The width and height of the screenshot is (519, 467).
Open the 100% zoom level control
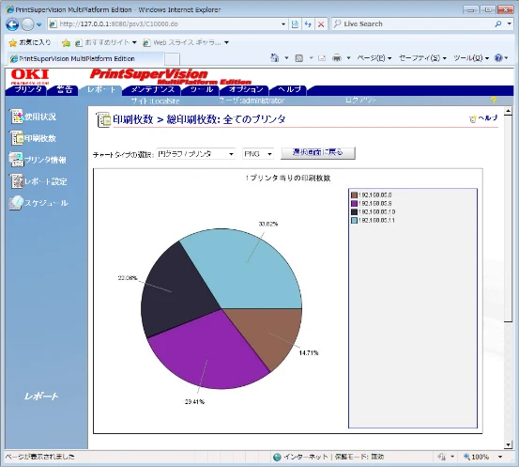click(x=482, y=457)
